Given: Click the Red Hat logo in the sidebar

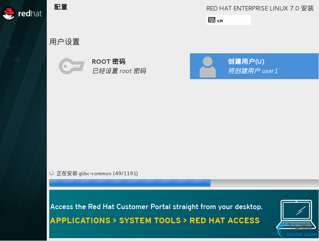Looking at the screenshot, I should (x=22, y=13).
